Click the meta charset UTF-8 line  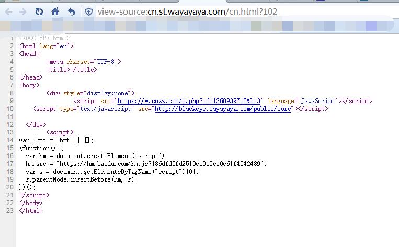pos(84,62)
